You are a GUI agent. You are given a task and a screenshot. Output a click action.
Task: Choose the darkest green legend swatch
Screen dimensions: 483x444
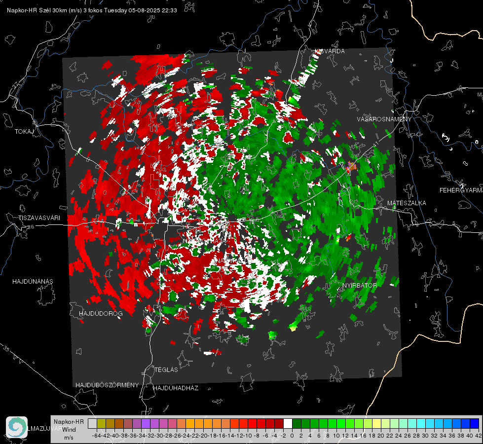(297, 423)
